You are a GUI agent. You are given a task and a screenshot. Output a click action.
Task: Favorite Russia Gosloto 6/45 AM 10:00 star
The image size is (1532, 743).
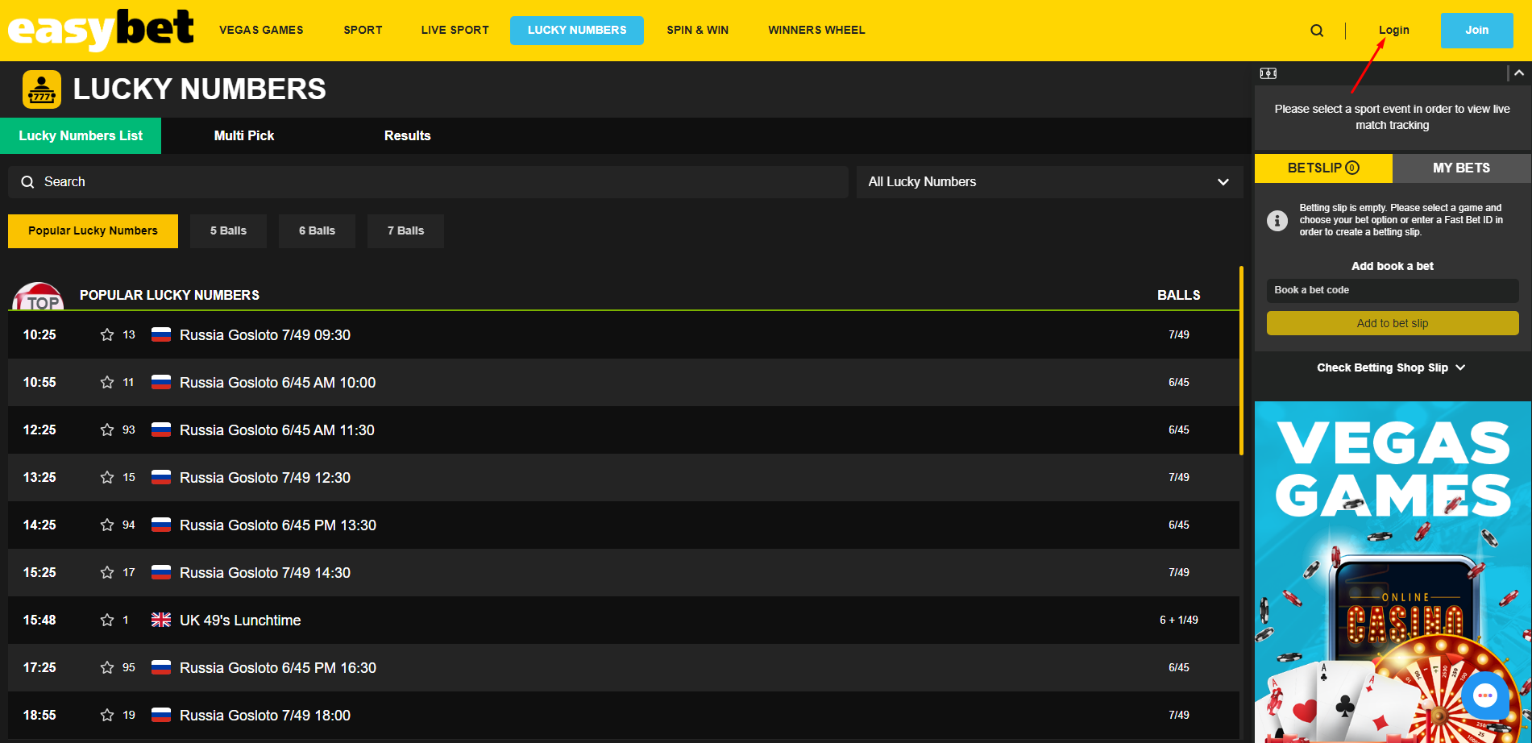coord(107,382)
